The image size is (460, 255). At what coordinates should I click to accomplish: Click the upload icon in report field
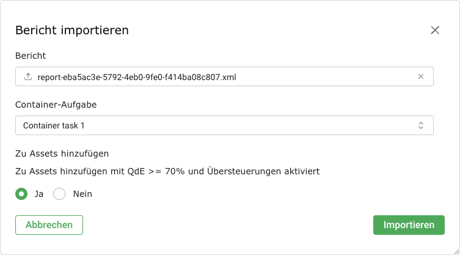(27, 77)
